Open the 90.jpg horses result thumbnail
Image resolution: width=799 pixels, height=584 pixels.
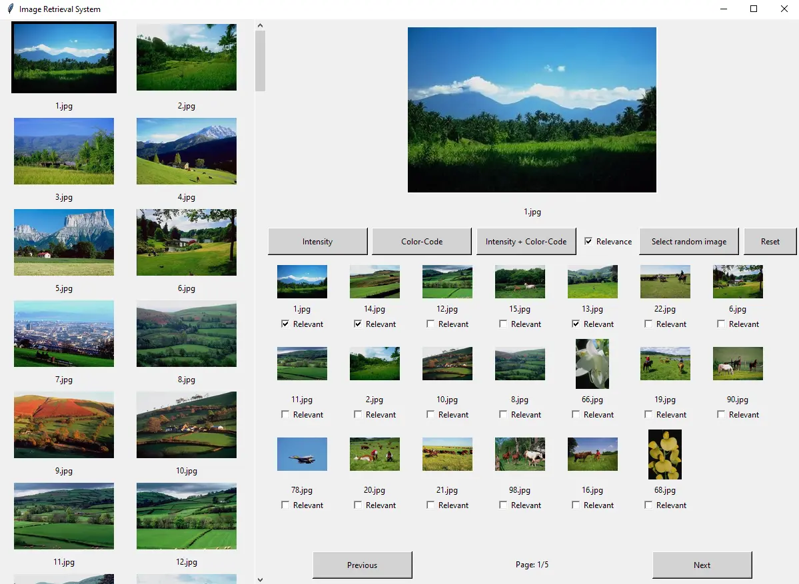[737, 363]
